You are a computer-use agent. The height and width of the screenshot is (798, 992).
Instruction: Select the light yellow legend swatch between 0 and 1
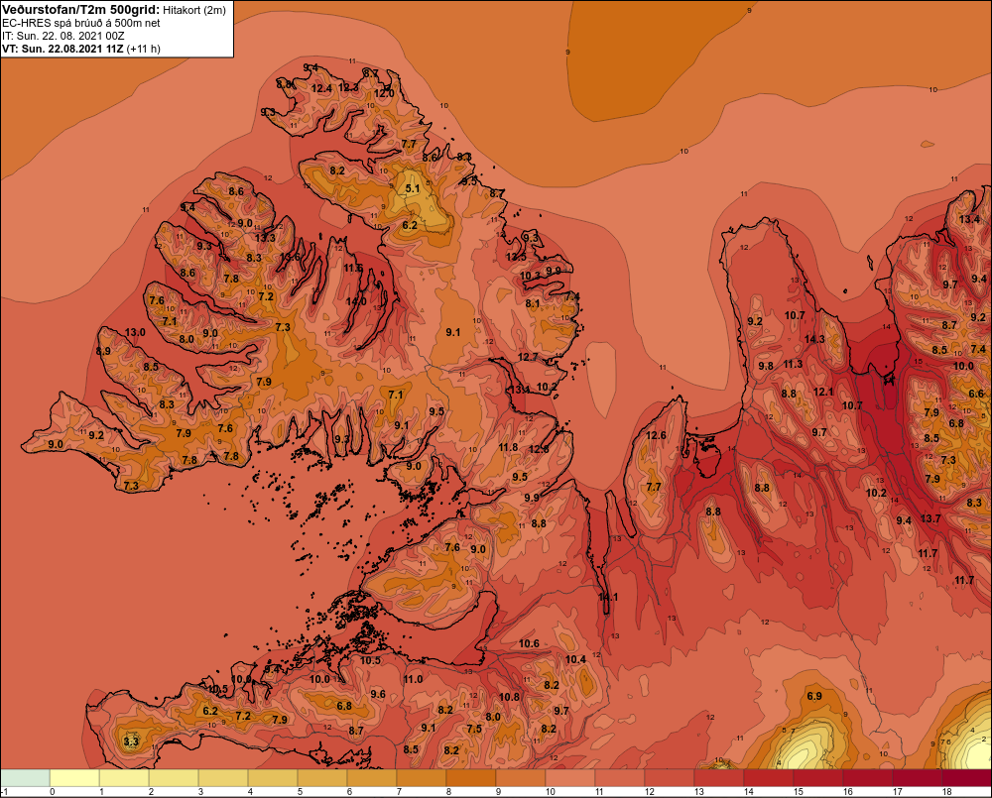tap(74, 778)
